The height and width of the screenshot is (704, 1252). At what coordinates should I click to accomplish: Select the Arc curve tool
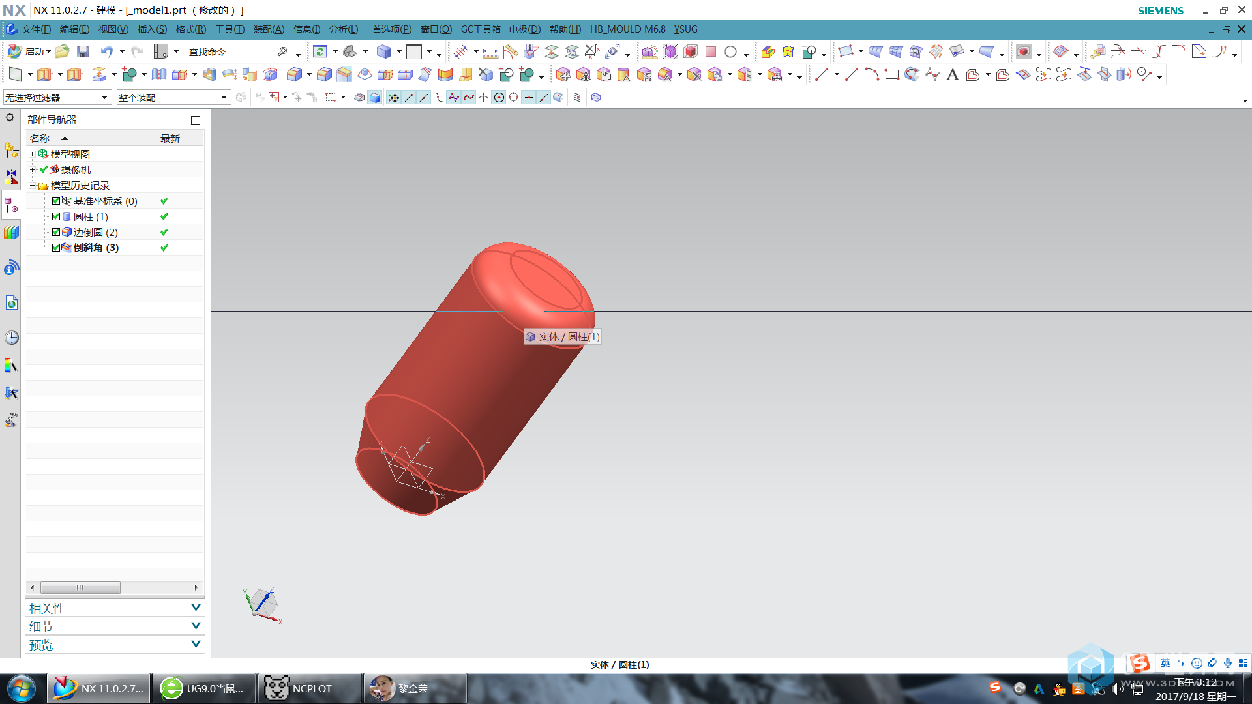[x=872, y=75]
